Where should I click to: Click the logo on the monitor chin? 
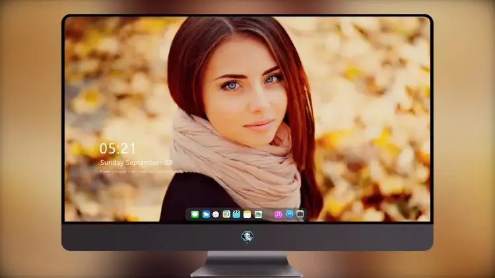click(x=247, y=236)
